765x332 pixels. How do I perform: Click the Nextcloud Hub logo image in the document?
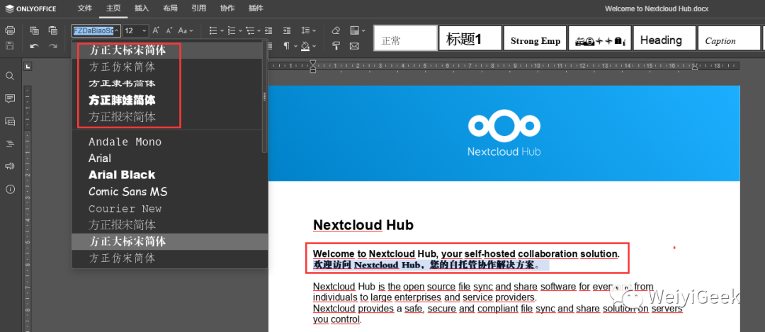pos(504,133)
